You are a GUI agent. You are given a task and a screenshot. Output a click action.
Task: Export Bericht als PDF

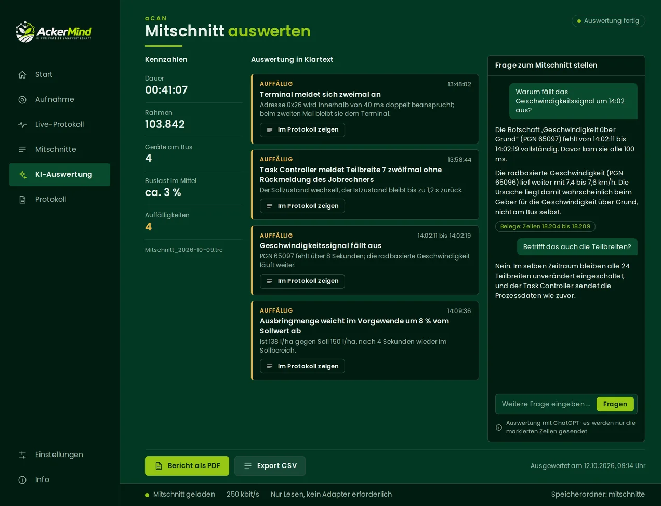click(x=187, y=466)
